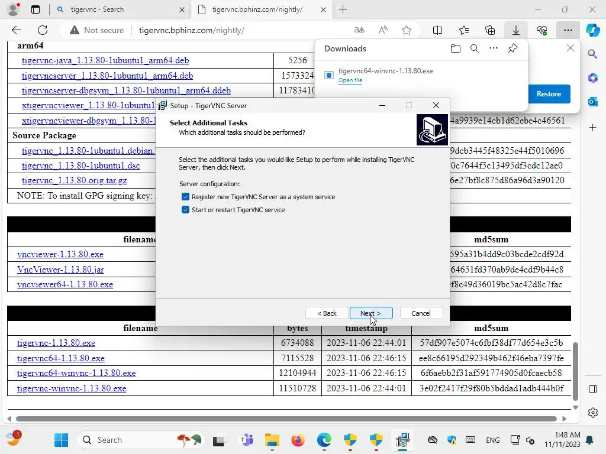Toggle Start or restart TigerVNC service checkbox
The height and width of the screenshot is (454, 606).
[185, 210]
